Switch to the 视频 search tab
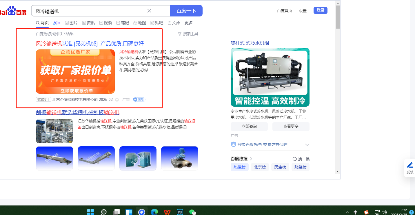The image size is (415, 215). coord(105,23)
